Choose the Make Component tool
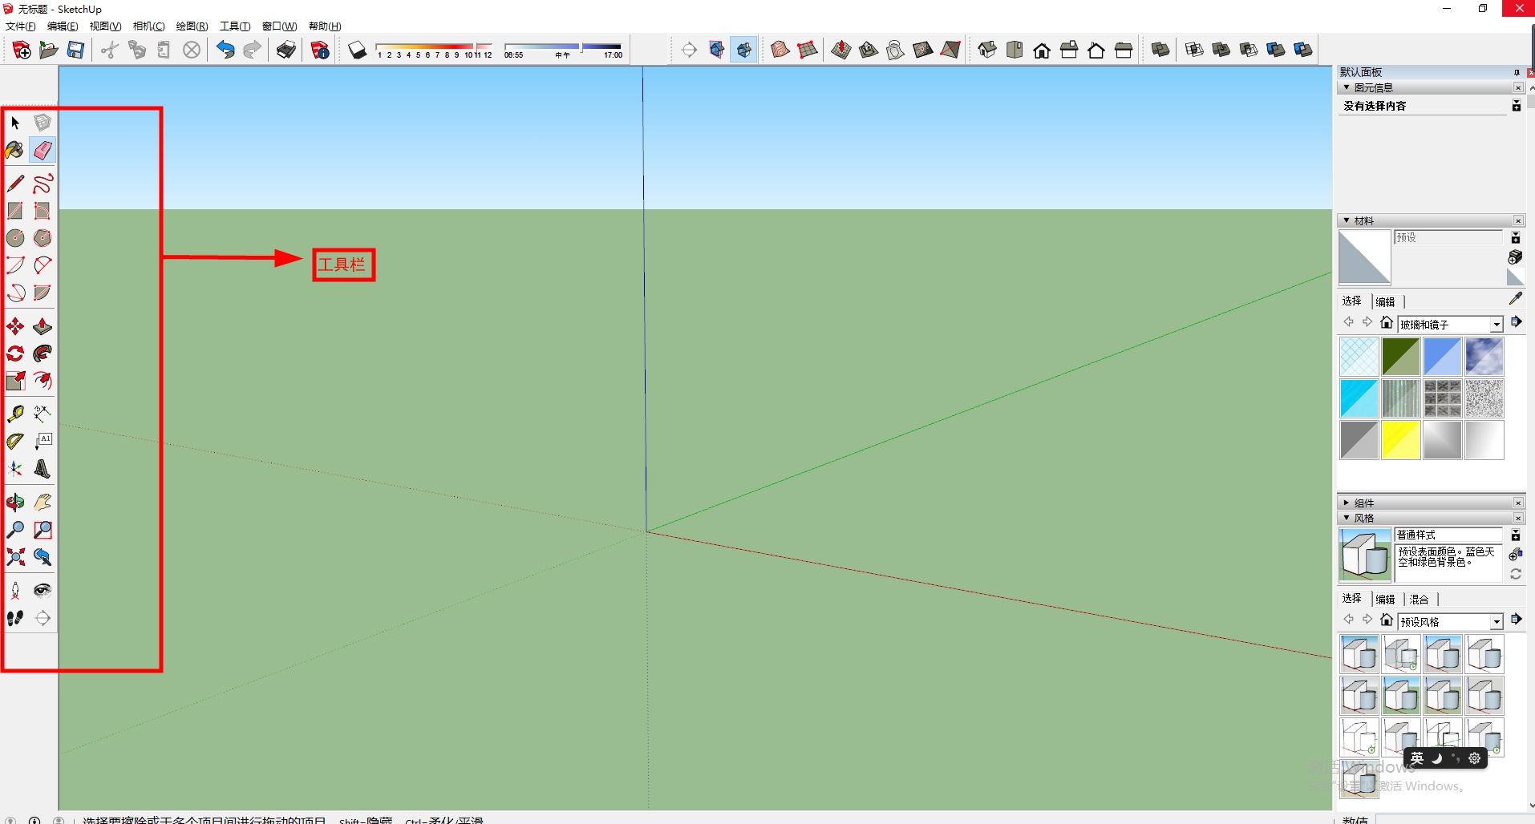Image resolution: width=1535 pixels, height=824 pixels. pyautogui.click(x=43, y=123)
